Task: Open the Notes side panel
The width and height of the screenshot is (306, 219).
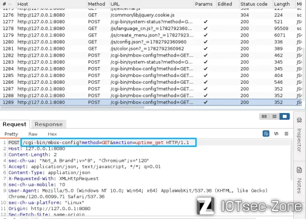Action: (x=299, y=180)
